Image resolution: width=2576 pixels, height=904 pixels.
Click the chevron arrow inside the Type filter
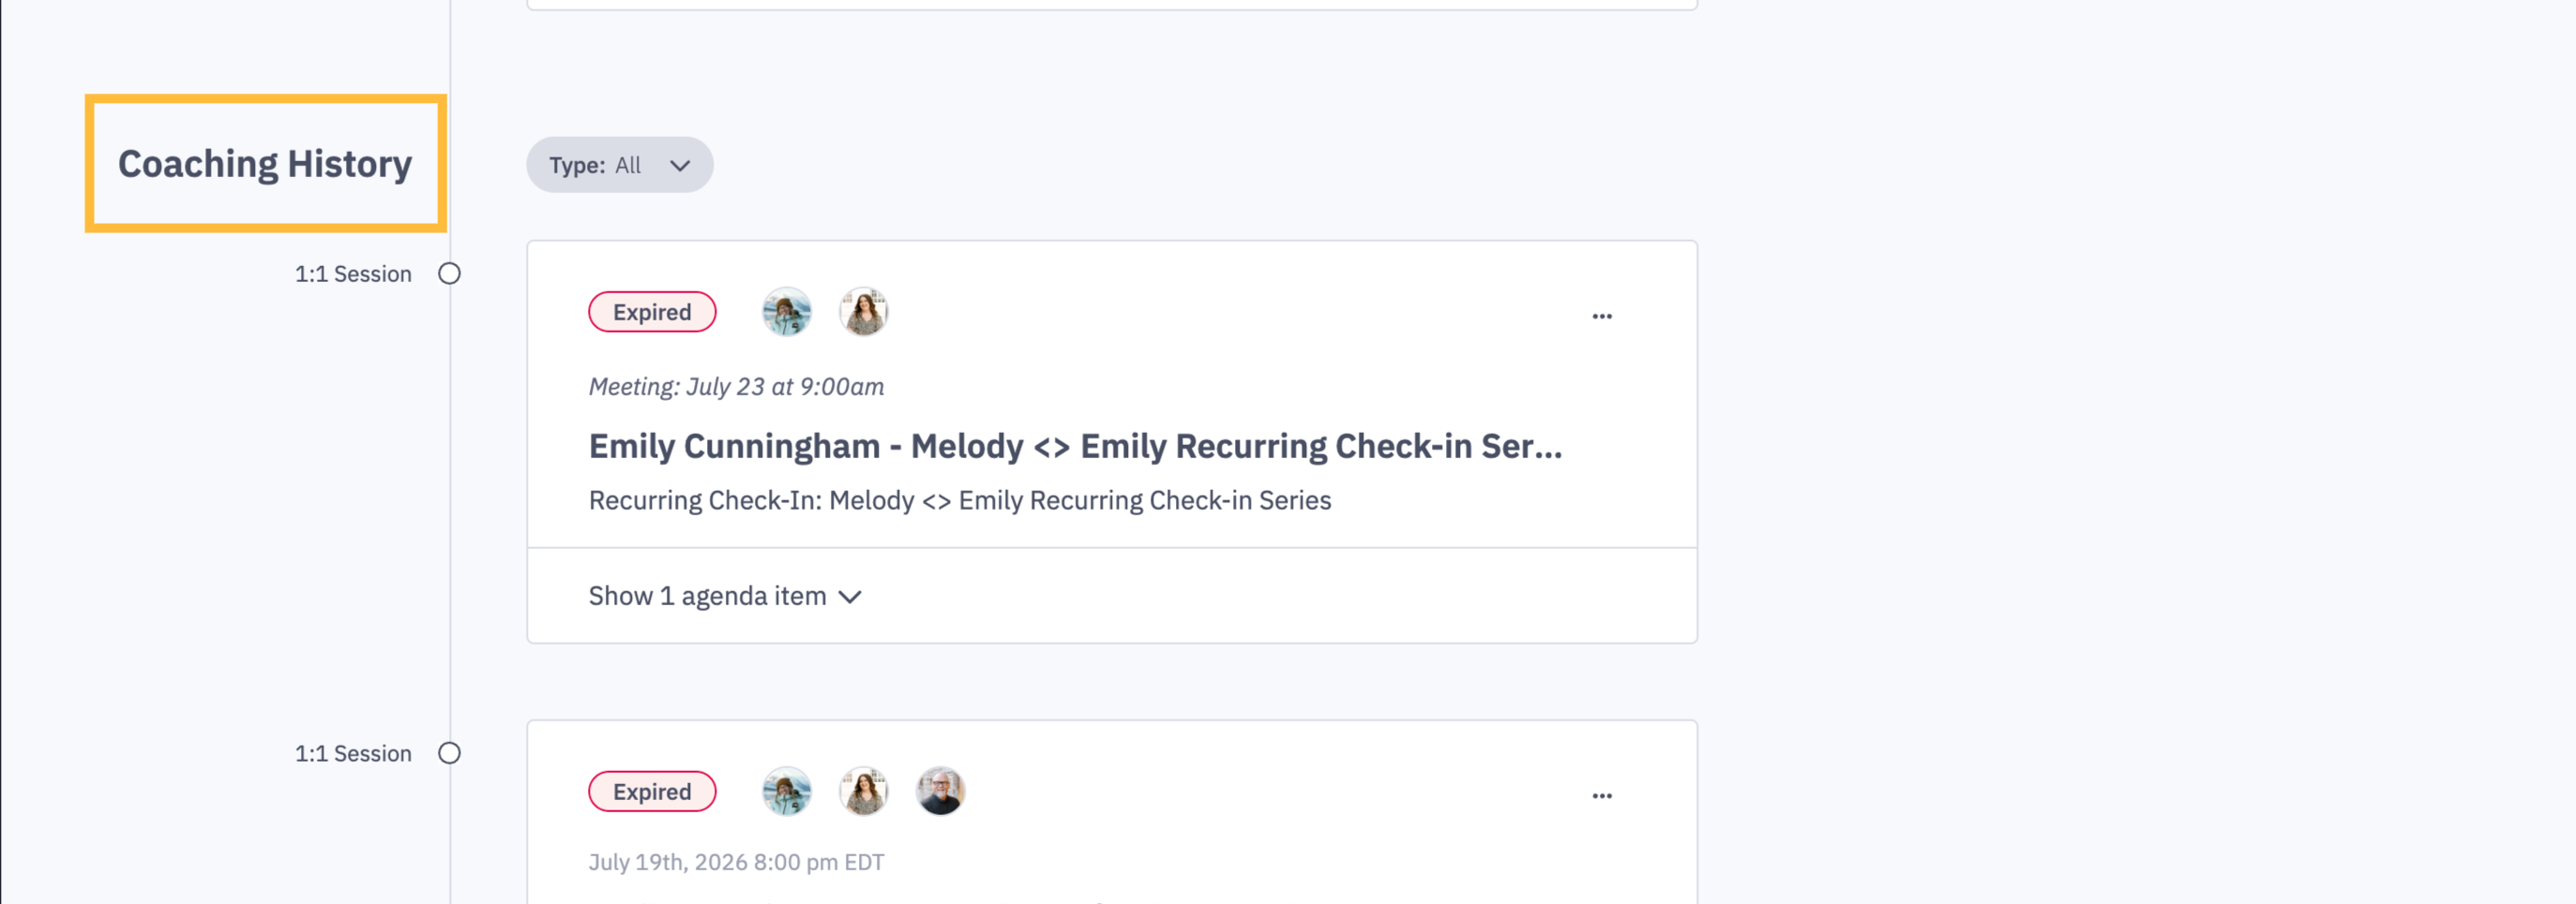[680, 166]
